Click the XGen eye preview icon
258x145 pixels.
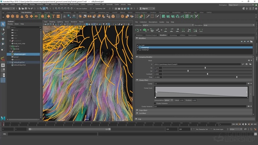(138, 30)
